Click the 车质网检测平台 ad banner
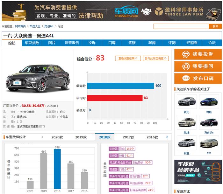The image size is (223, 194). click(198, 172)
